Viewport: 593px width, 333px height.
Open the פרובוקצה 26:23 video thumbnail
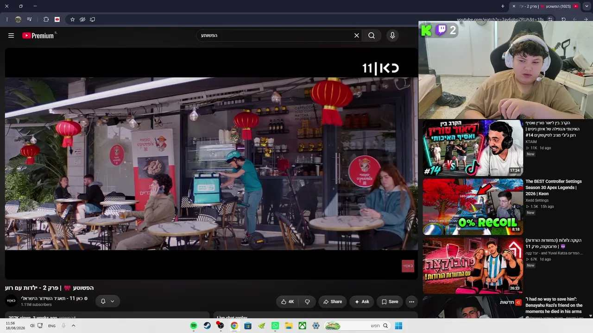tap(473, 265)
